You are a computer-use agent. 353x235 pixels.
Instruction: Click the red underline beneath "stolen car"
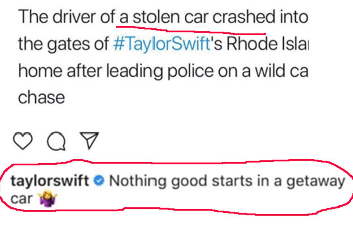(x=191, y=30)
